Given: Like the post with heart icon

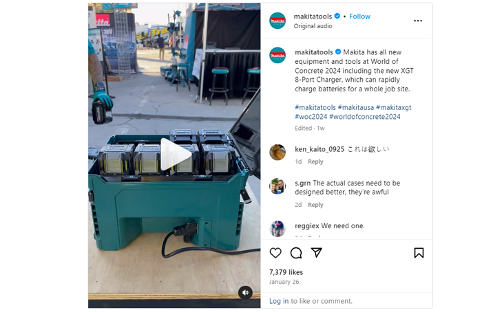Looking at the screenshot, I should point(275,253).
